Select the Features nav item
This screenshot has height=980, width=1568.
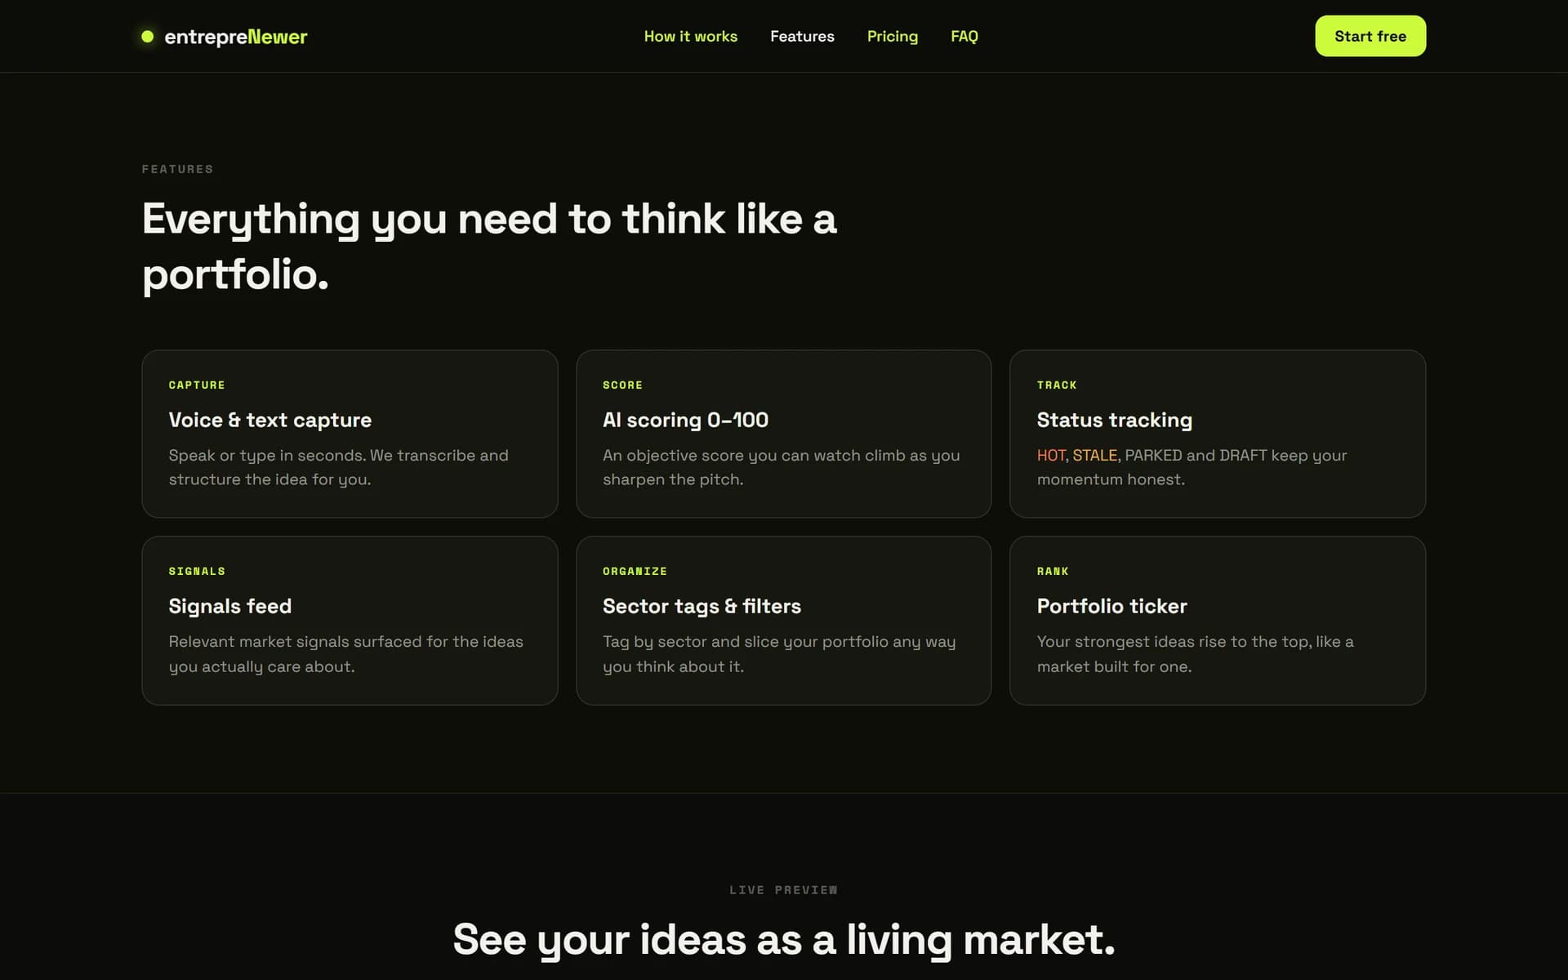click(802, 37)
